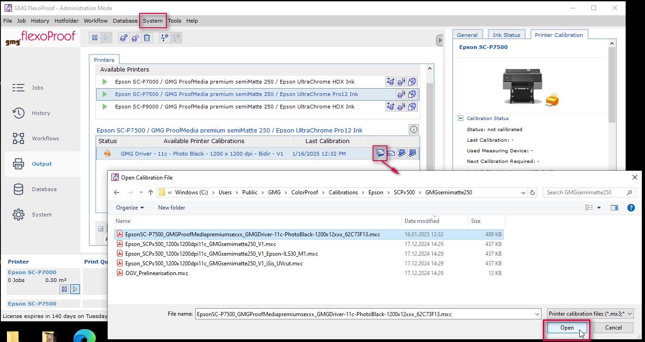Viewport: 645px width, 342px height.
Task: Click the orange printer status icon in the calibration row
Action: [107, 154]
